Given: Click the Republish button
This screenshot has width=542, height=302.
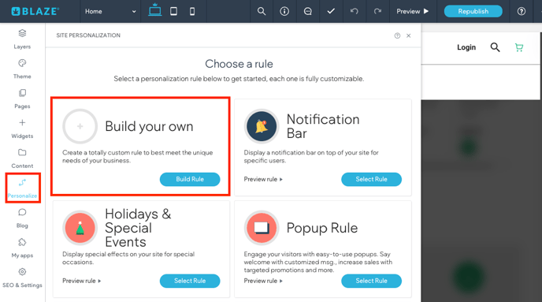Looking at the screenshot, I should pyautogui.click(x=473, y=11).
